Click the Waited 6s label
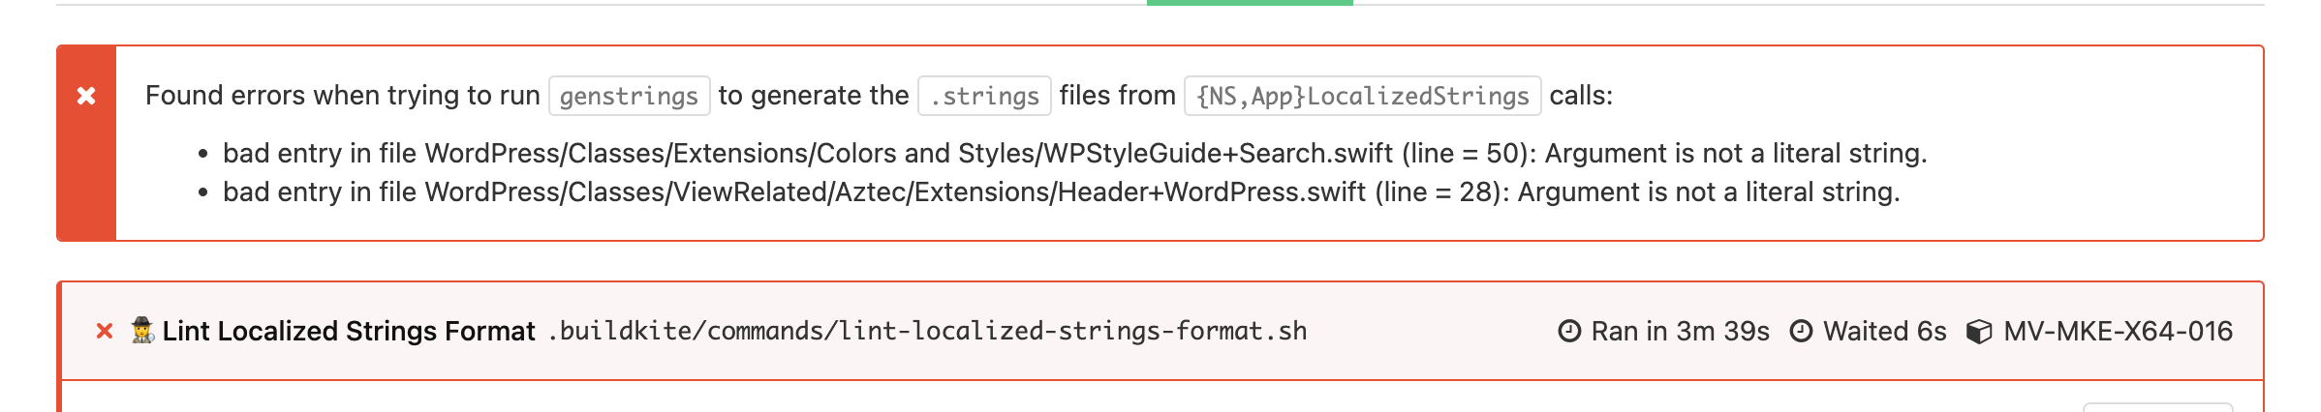Screen dimensions: 2321x412 [x=1885, y=332]
